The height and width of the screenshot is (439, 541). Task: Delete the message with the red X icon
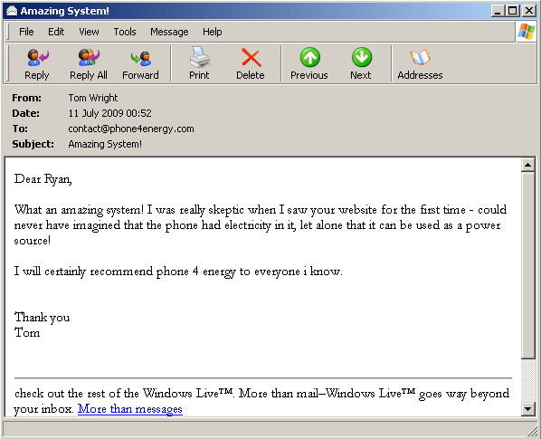tap(251, 57)
